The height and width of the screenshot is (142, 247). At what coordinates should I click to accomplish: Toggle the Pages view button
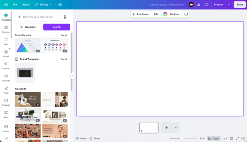point(214,139)
